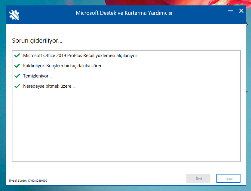Click the green checkmark next to Kaldırılıyor
Viewport: 251px width, 191px height.
point(17,66)
